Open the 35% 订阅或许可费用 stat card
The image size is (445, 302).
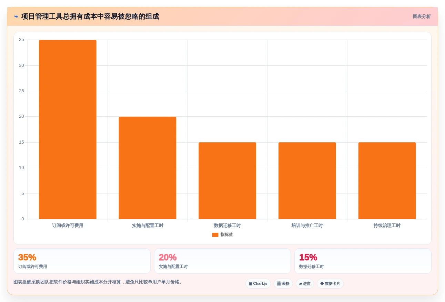[82, 261]
